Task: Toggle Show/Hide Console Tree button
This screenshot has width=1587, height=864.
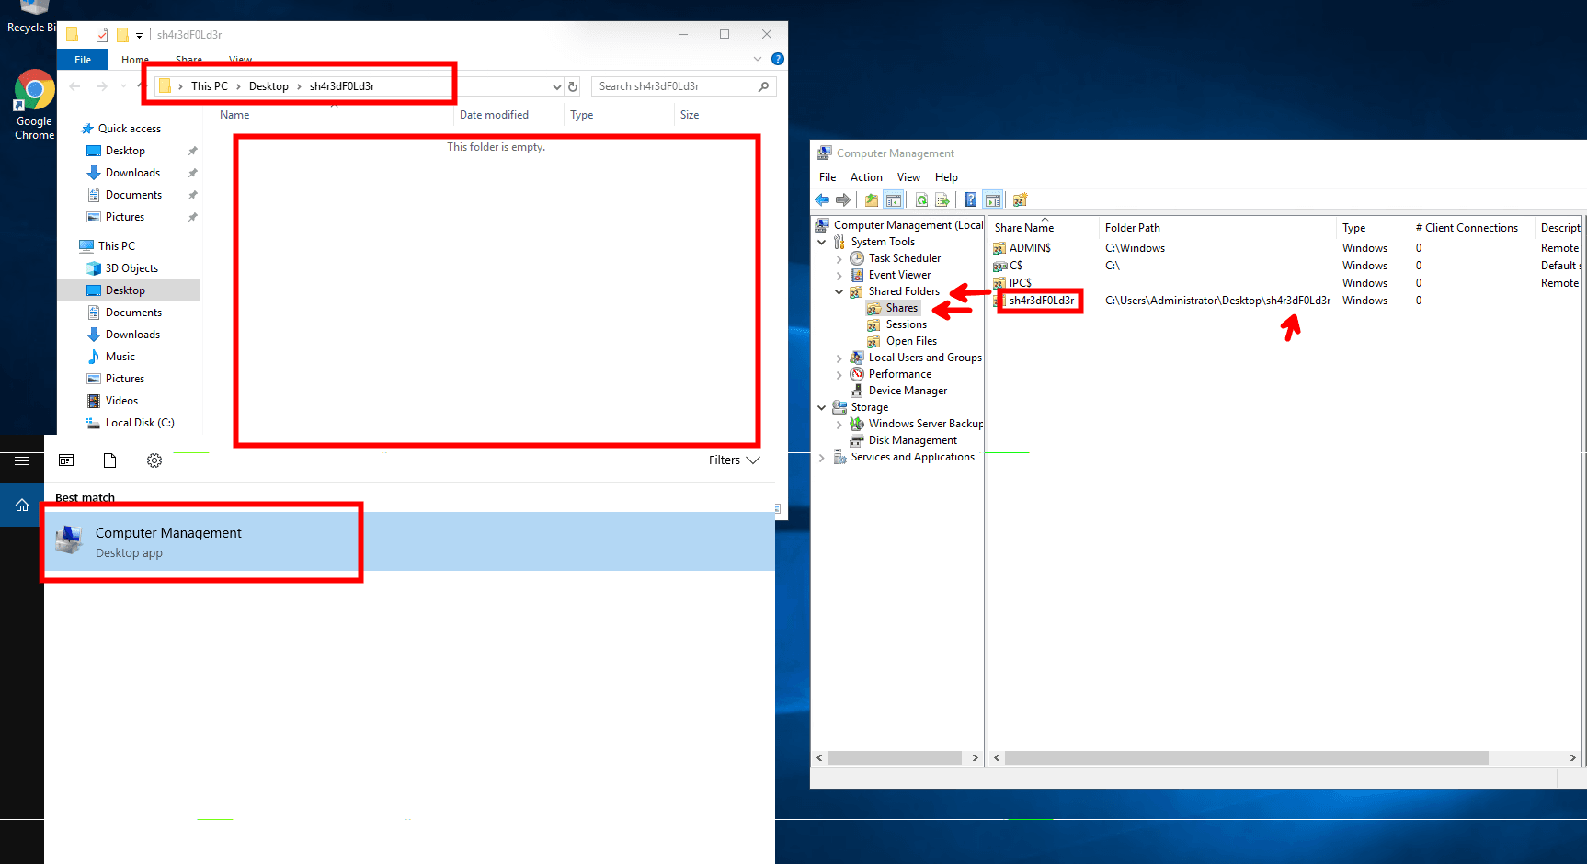Action: [894, 200]
